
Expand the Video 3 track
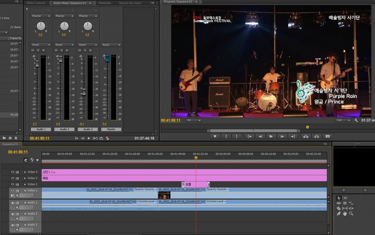[25, 178]
